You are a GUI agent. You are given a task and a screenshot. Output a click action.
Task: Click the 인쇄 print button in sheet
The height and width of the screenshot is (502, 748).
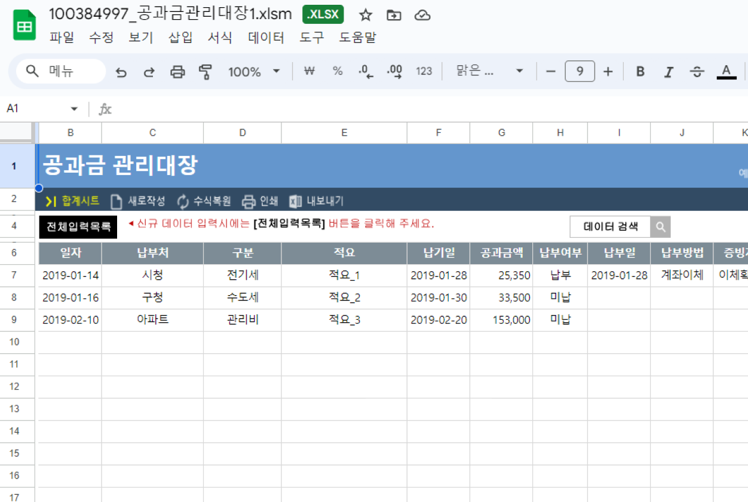pos(260,201)
